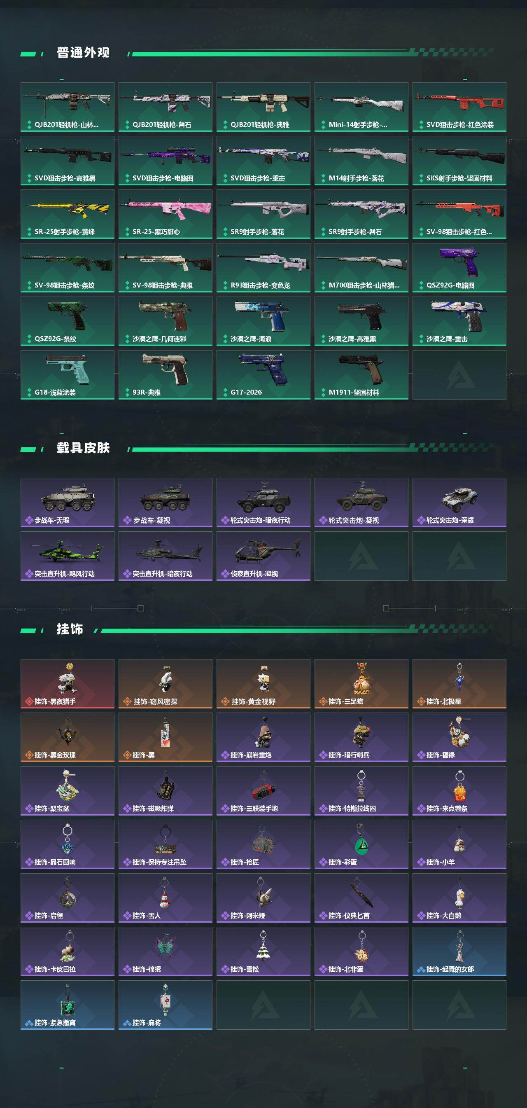Click the 普通外观 section heading
This screenshot has height=1108, width=527.
83,52
